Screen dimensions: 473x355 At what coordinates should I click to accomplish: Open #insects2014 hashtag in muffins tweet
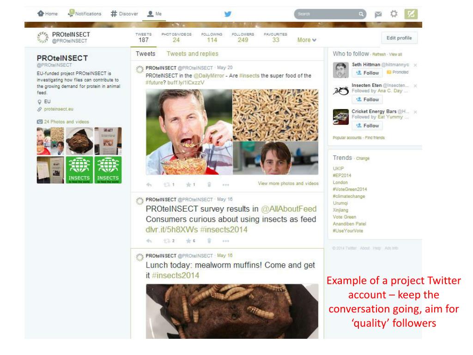point(176,275)
